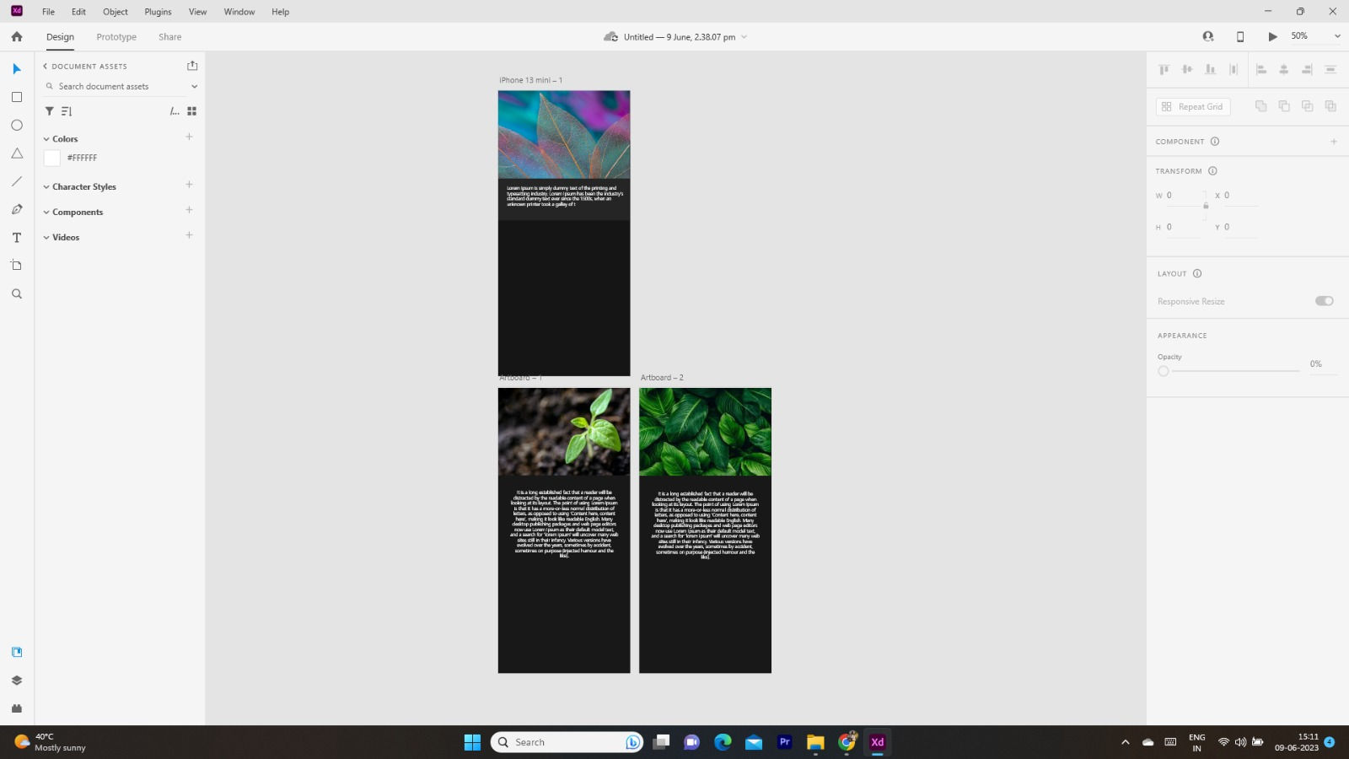Select the Text tool
The width and height of the screenshot is (1349, 759).
coord(17,238)
